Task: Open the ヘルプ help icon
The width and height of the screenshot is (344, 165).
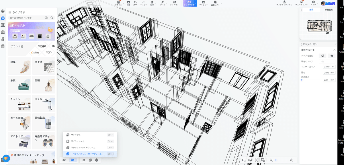Action: 313,2
